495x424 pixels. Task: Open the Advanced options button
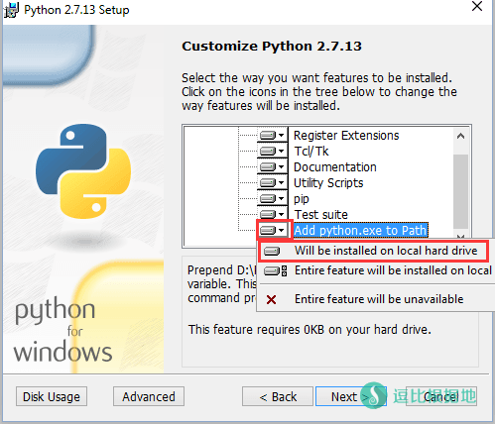(x=149, y=396)
